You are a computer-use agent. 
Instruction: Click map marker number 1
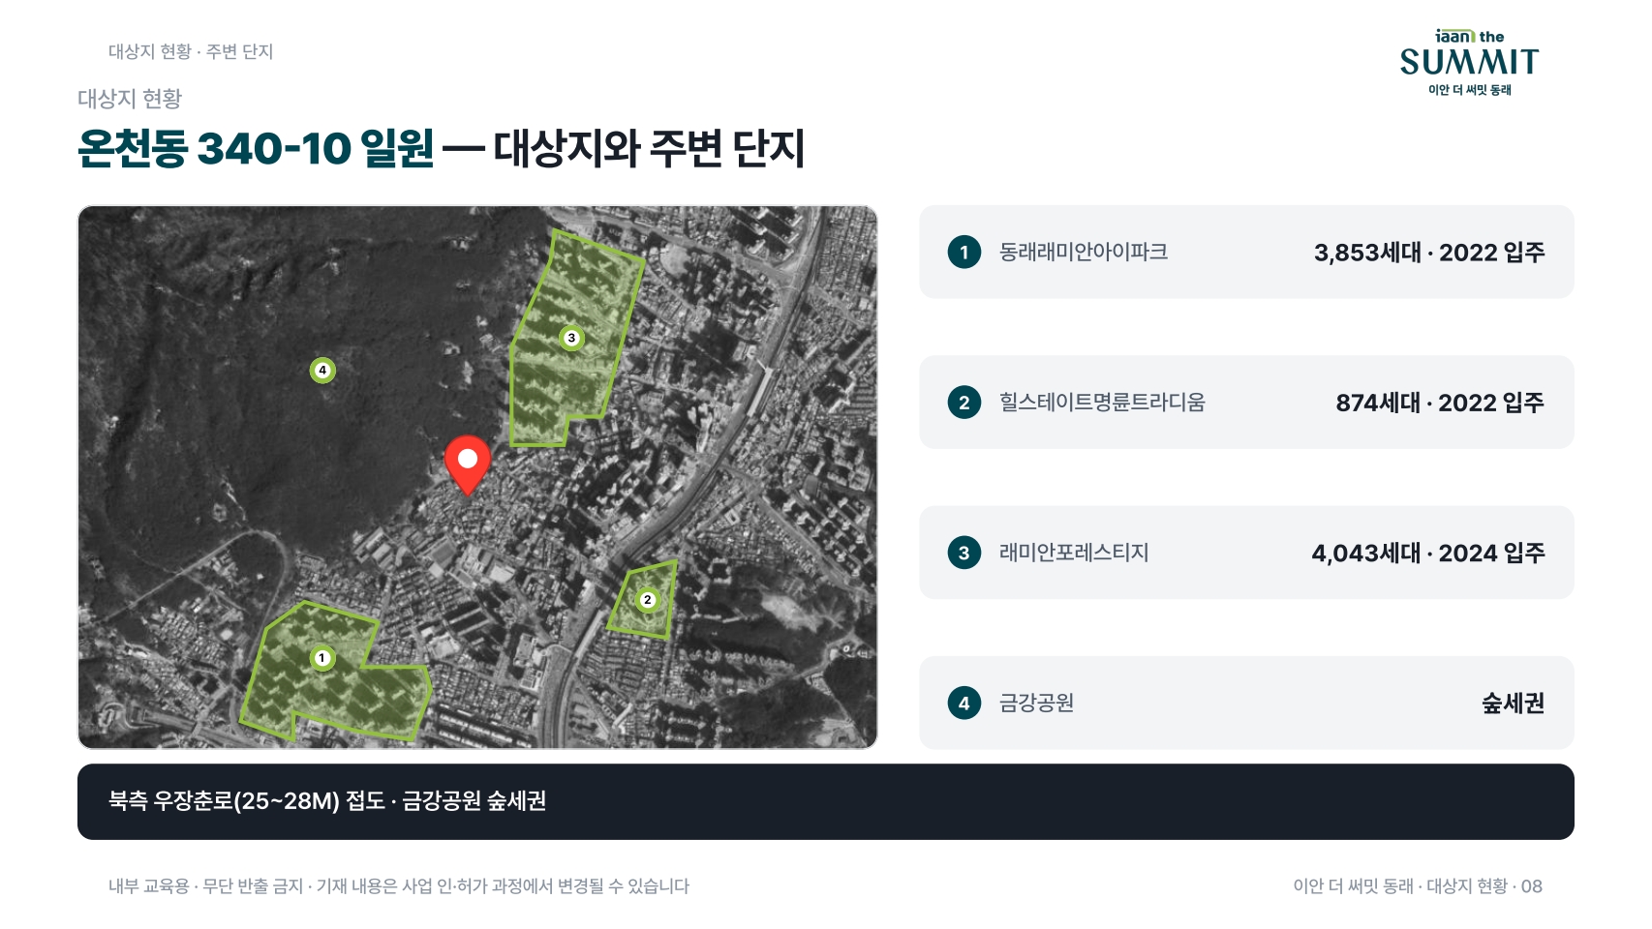(322, 658)
